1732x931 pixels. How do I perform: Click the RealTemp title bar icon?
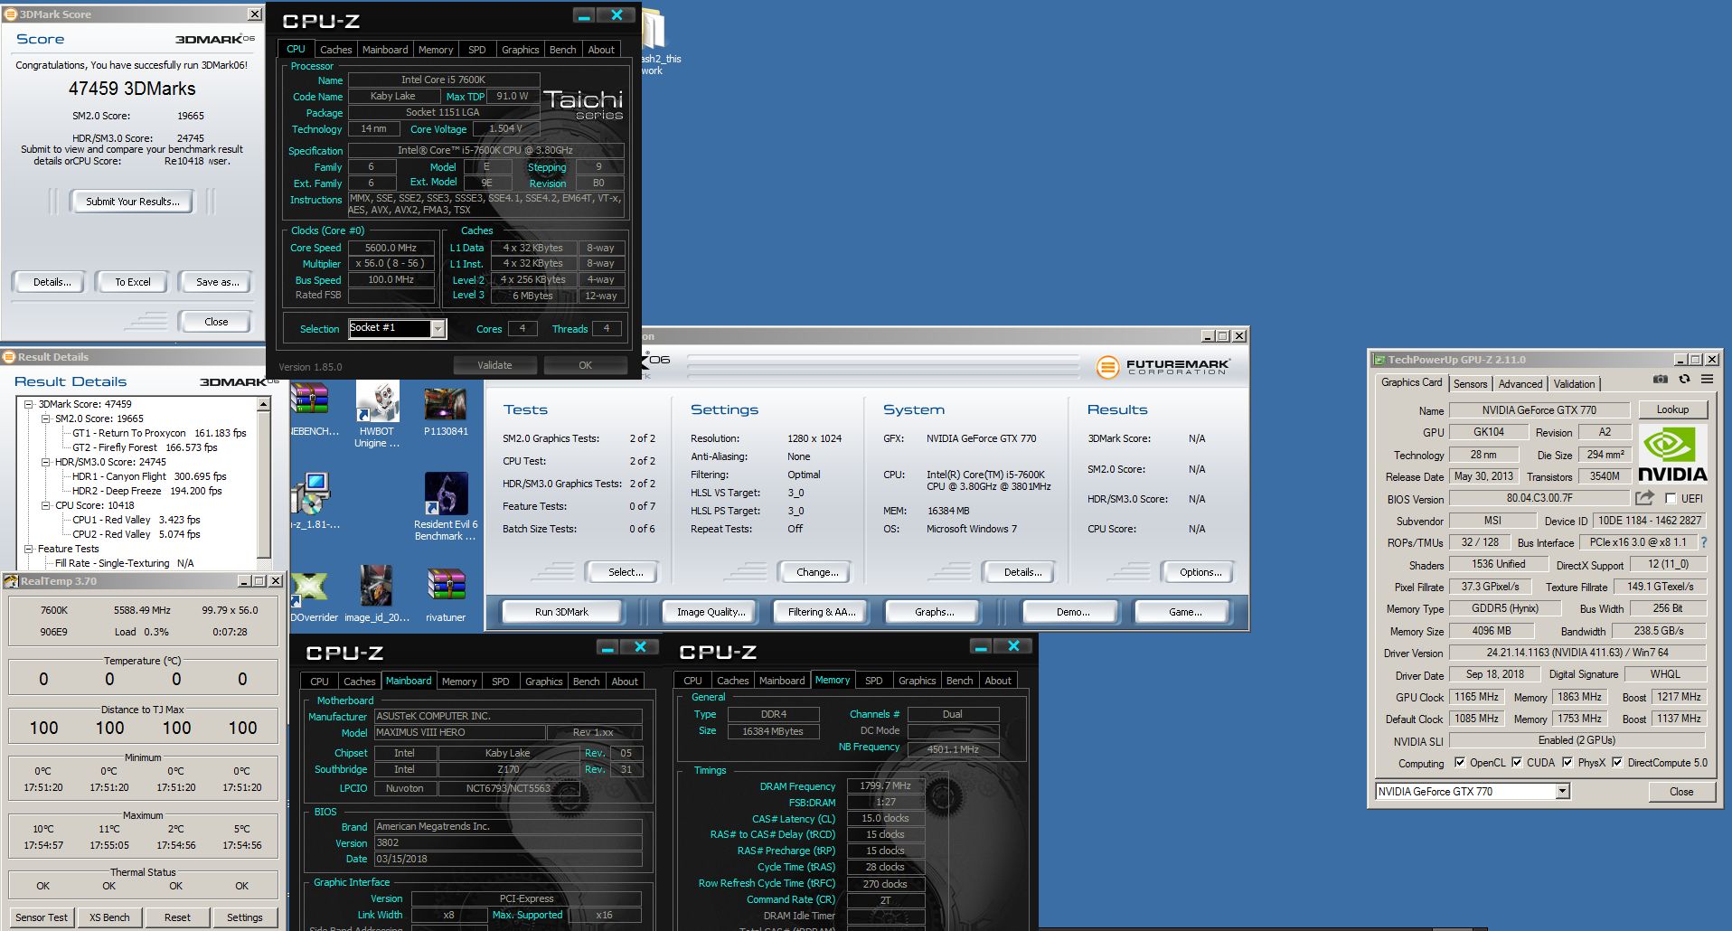(12, 581)
